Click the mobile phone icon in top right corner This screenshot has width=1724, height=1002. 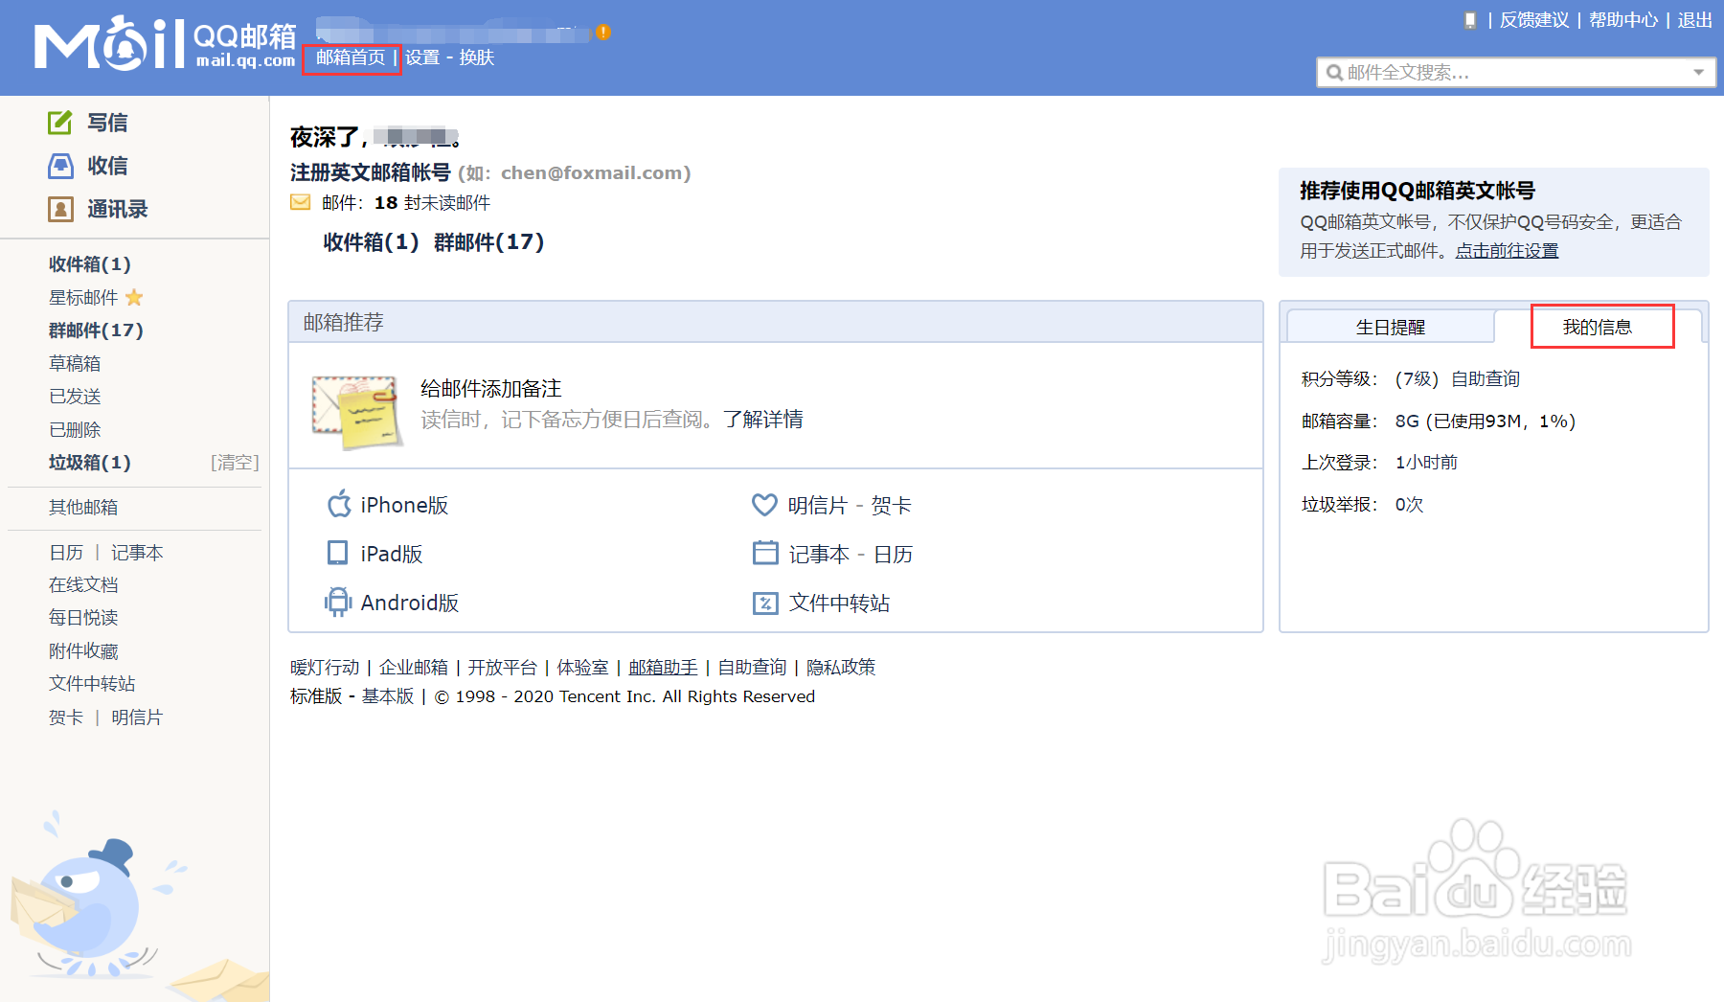pyautogui.click(x=1468, y=19)
